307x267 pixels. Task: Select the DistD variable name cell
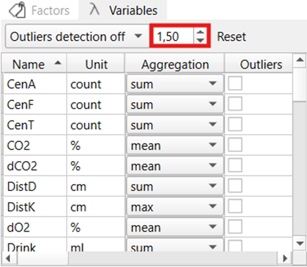point(35,186)
